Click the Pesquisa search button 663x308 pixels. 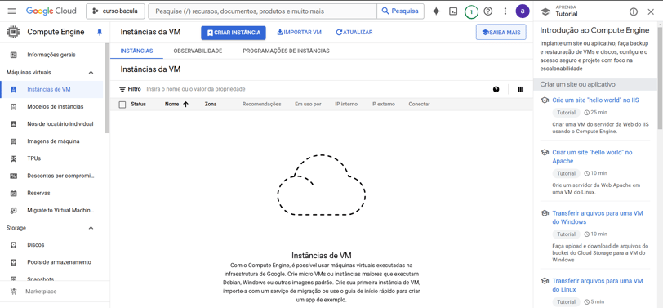(x=400, y=11)
